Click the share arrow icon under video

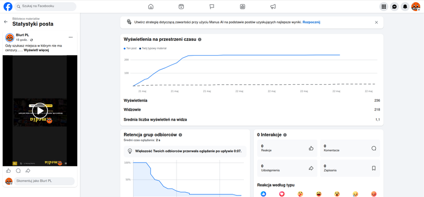coord(28,171)
